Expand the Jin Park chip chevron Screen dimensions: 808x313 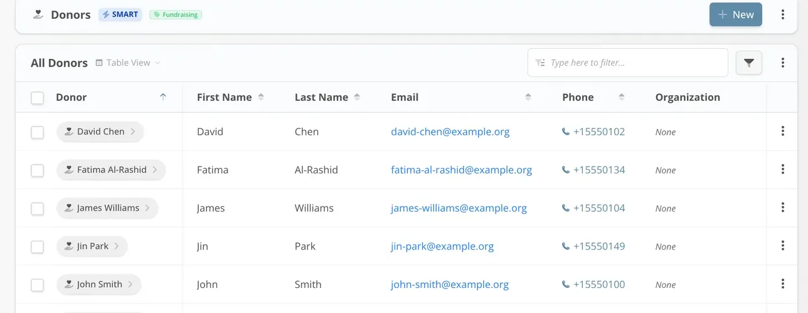(x=117, y=246)
